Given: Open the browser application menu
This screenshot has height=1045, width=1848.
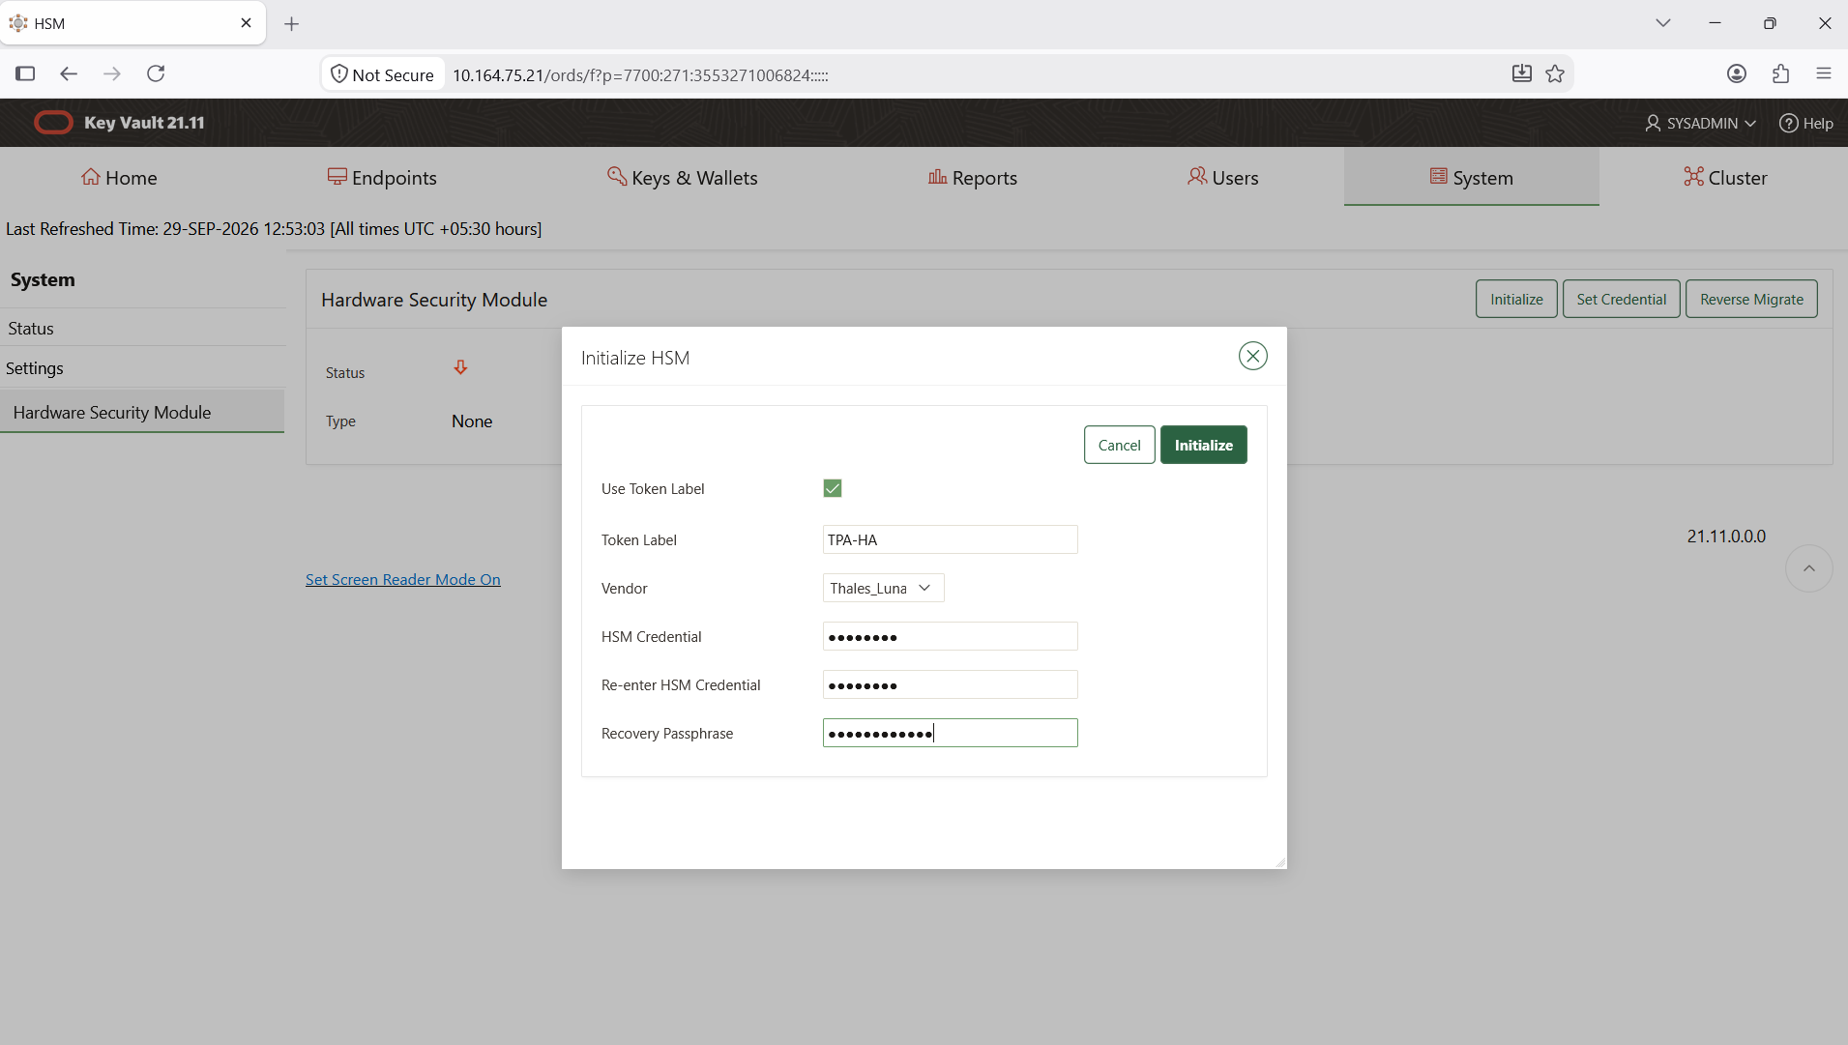Looking at the screenshot, I should [x=1824, y=73].
